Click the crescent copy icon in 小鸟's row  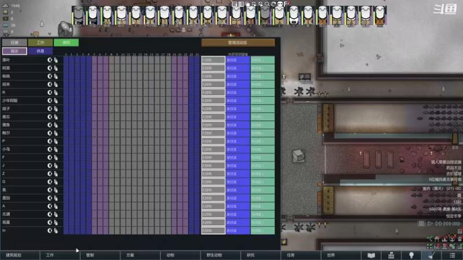(50, 149)
